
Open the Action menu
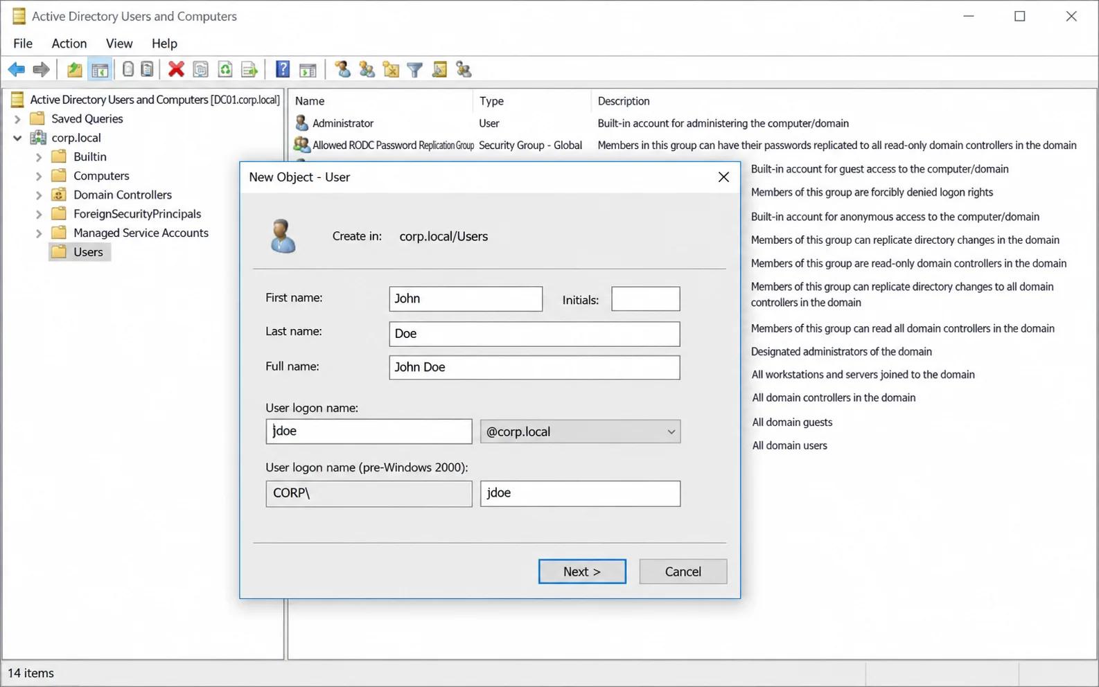click(69, 43)
